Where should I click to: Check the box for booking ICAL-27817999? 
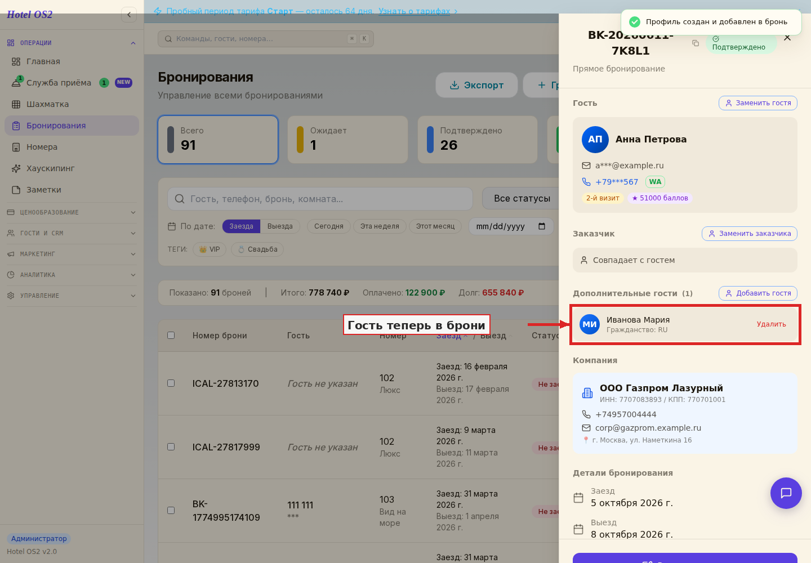click(171, 447)
